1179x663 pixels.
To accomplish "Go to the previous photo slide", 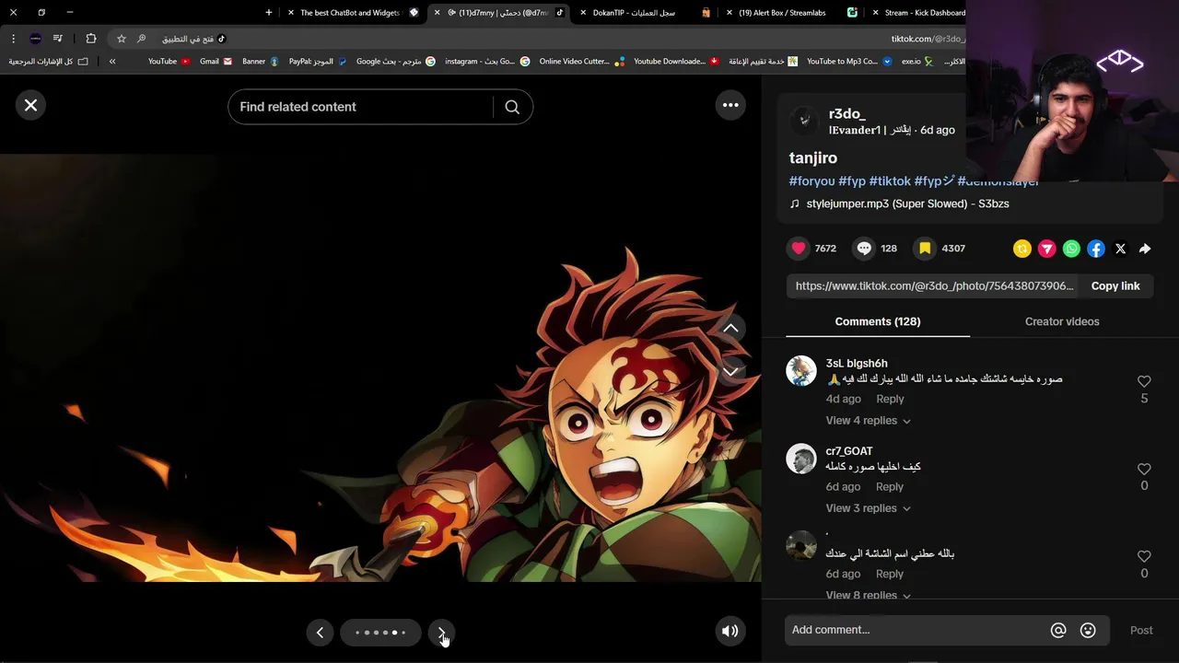I will coord(320,633).
